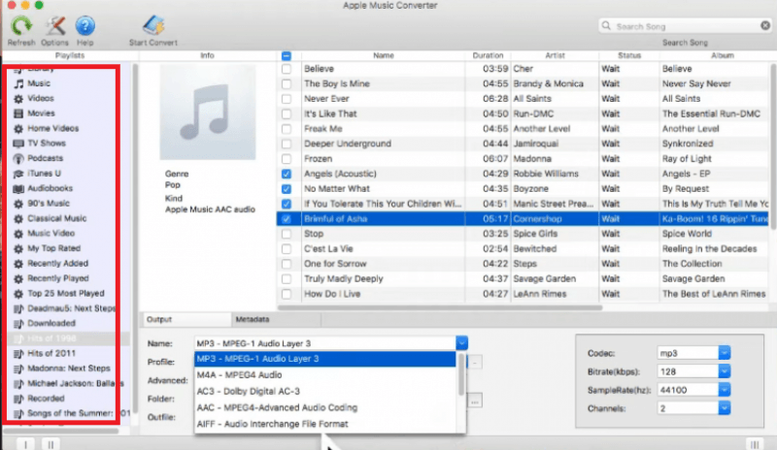
Task: Select the Music Video smart playlist
Action: click(x=51, y=233)
